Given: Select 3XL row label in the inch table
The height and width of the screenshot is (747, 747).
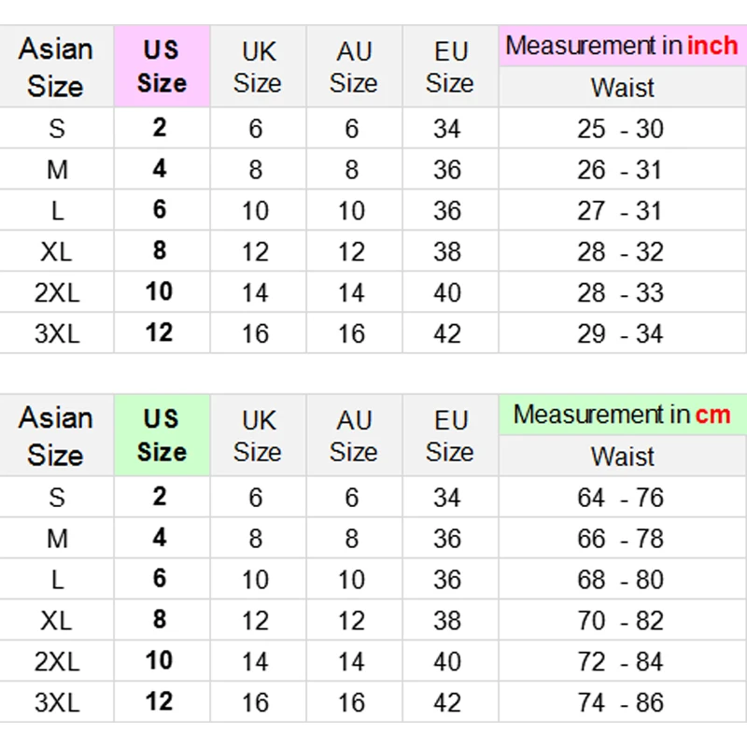Looking at the screenshot, I should pos(57,333).
